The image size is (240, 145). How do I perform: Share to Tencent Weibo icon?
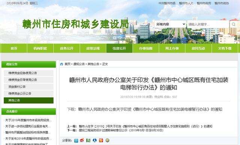point(76,141)
